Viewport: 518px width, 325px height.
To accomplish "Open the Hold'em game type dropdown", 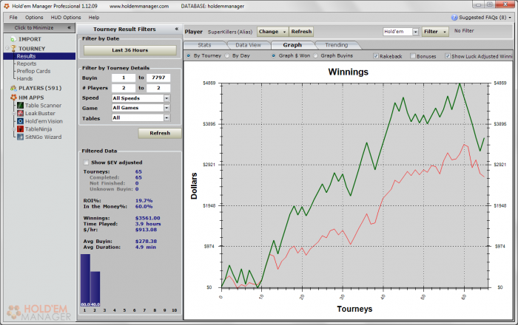I will 401,32.
